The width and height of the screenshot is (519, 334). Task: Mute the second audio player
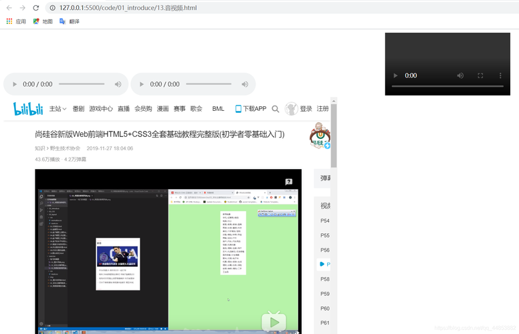pyautogui.click(x=245, y=84)
